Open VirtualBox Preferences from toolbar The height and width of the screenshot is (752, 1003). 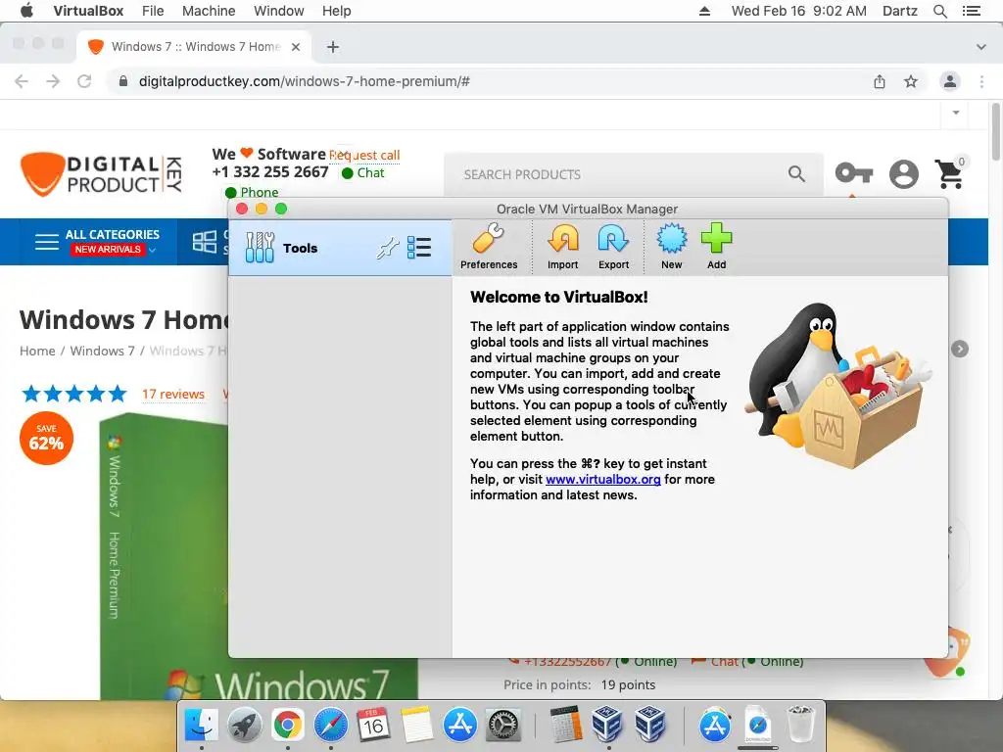(489, 247)
